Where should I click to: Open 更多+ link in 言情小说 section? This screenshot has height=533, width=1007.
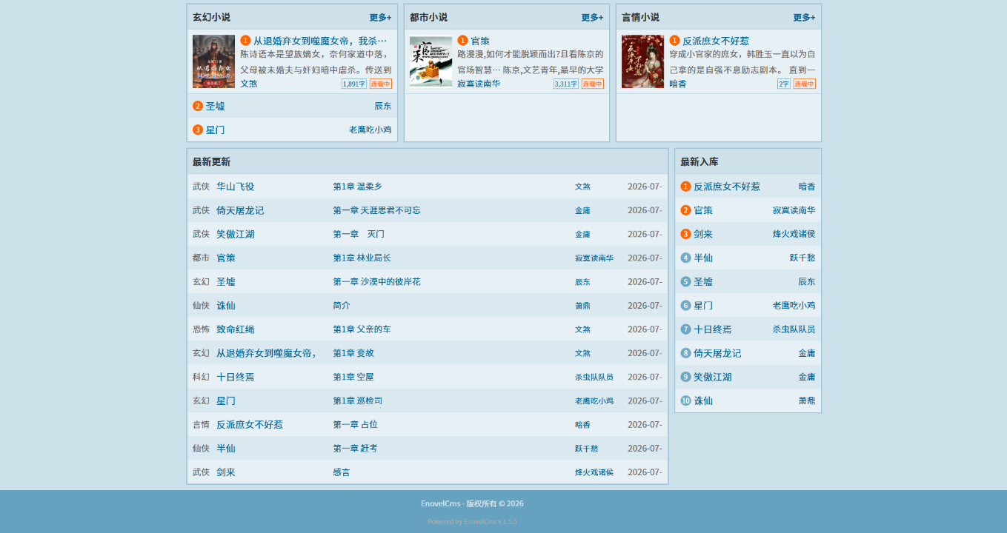tap(804, 17)
